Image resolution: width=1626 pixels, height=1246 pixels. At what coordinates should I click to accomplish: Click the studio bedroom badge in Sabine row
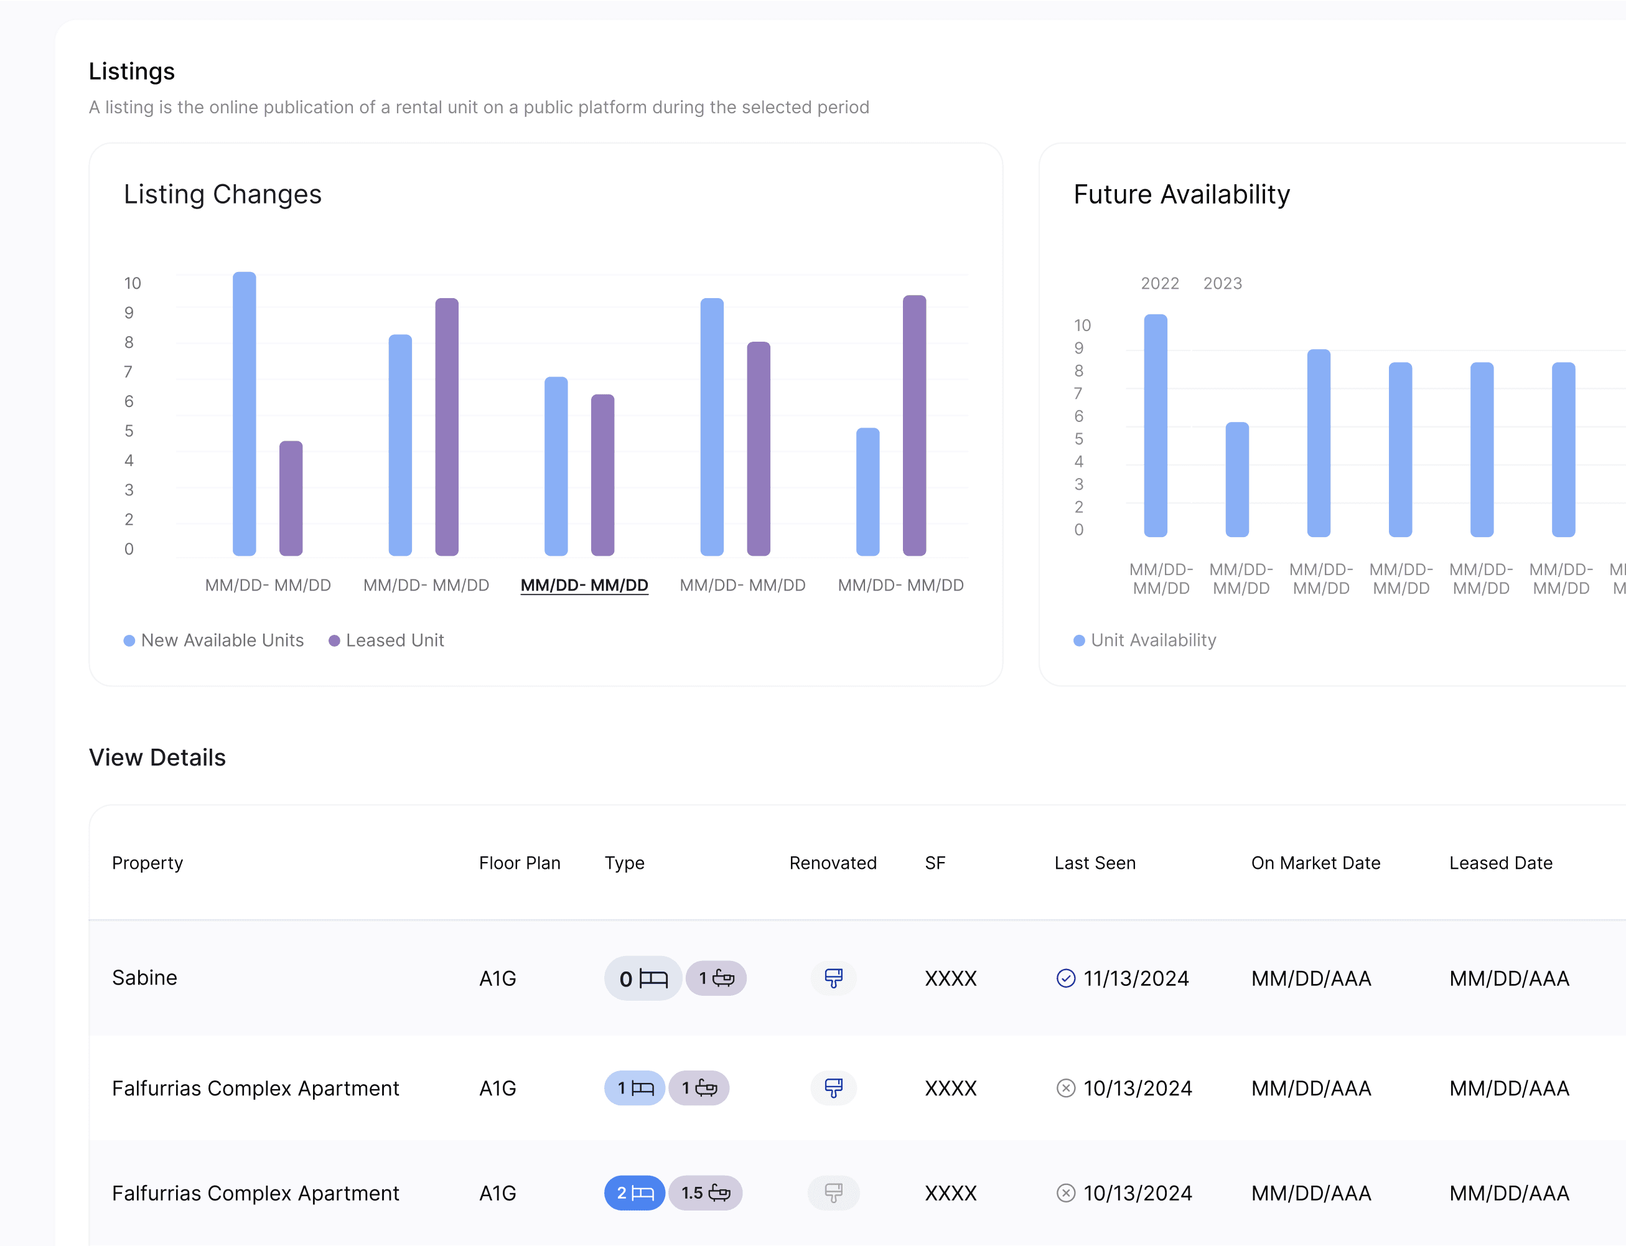click(643, 978)
